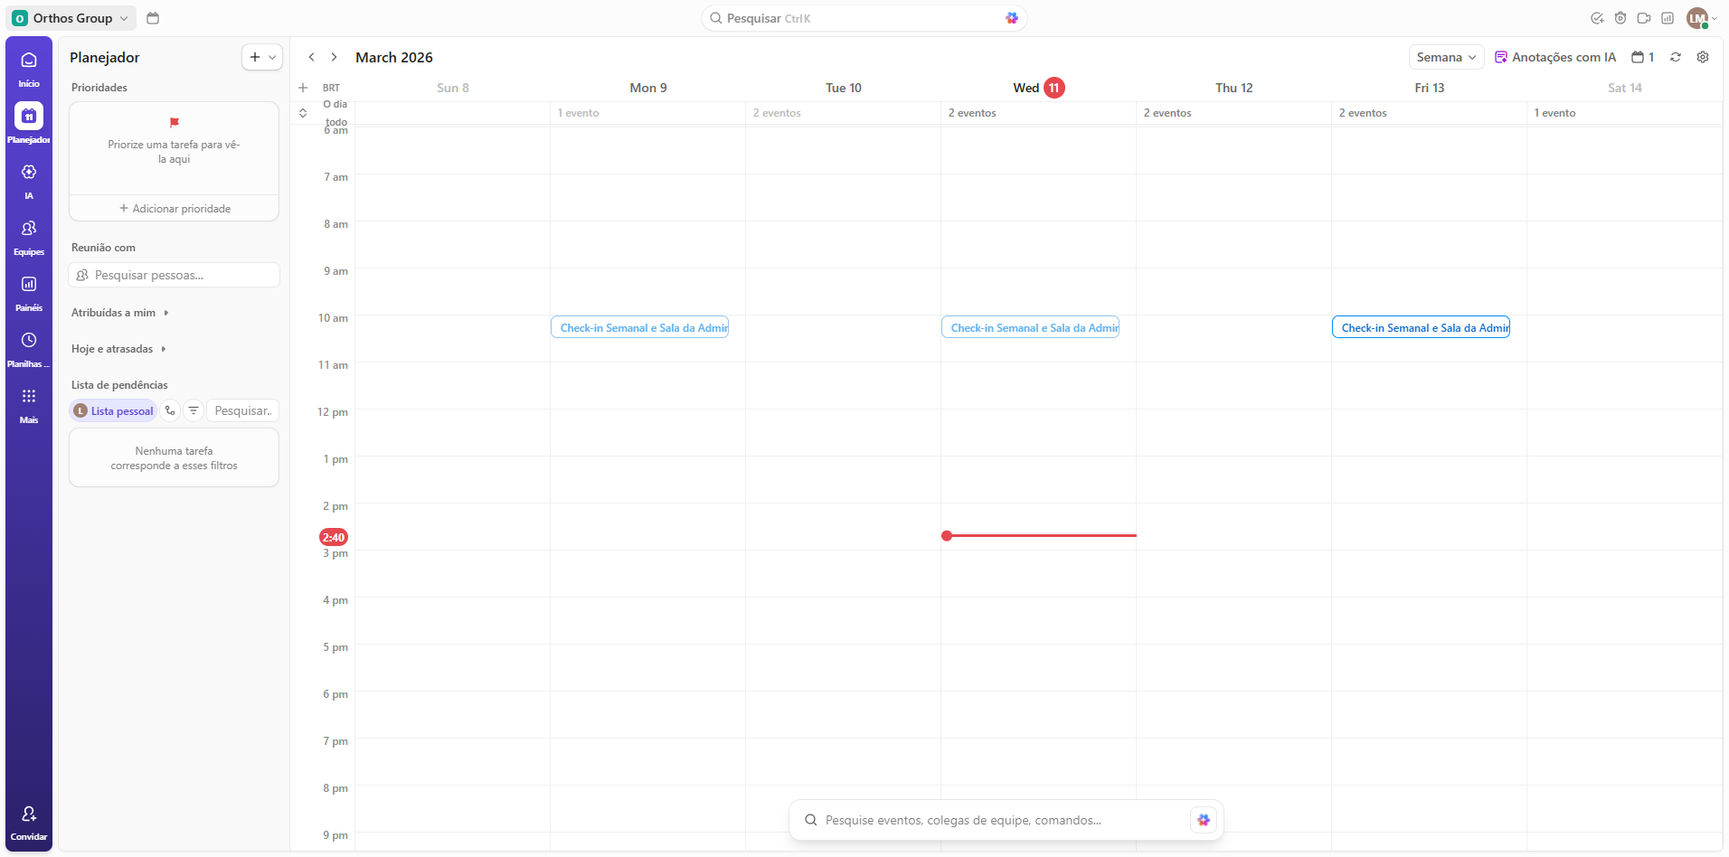Open Painéis dashboards in sidebar

coord(29,285)
